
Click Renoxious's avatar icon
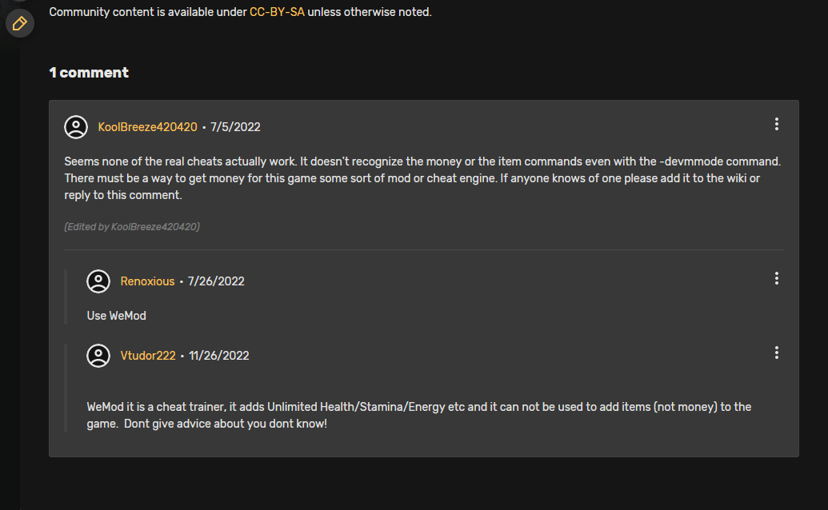98,281
